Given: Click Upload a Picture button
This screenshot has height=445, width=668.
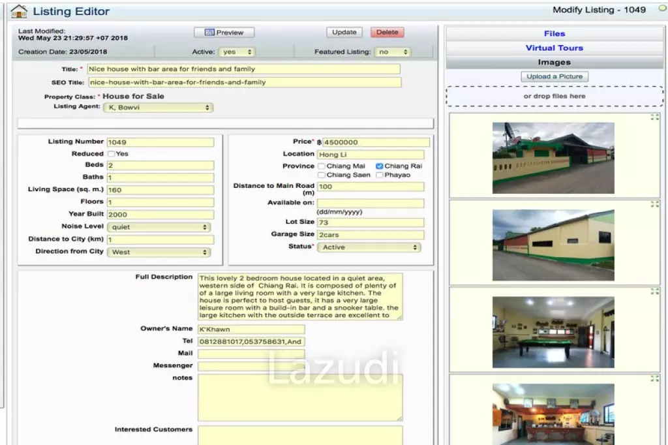Looking at the screenshot, I should pyautogui.click(x=554, y=77).
